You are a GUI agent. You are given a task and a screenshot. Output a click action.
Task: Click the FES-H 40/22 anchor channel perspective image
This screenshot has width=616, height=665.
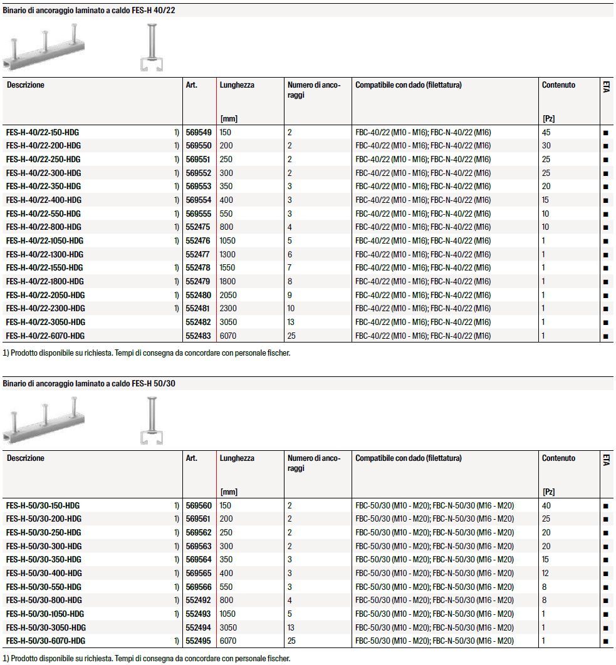click(43, 49)
